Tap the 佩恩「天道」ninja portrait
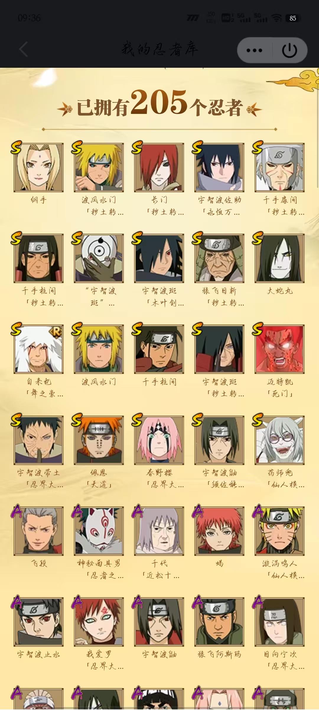The height and width of the screenshot is (710, 319). pyautogui.click(x=99, y=440)
